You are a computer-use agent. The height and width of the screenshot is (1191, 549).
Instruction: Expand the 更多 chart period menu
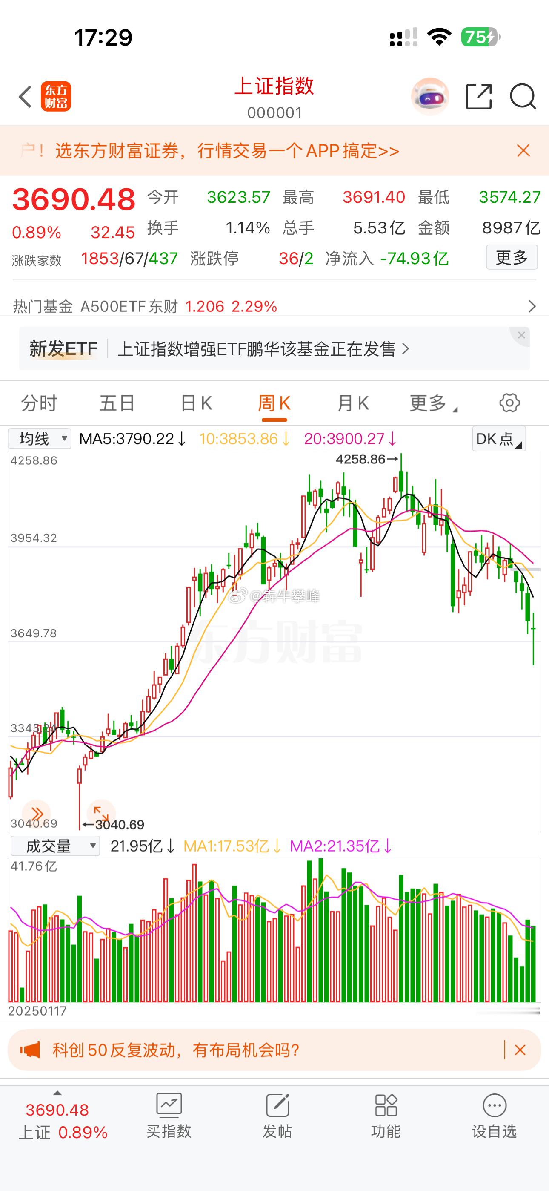(x=433, y=403)
